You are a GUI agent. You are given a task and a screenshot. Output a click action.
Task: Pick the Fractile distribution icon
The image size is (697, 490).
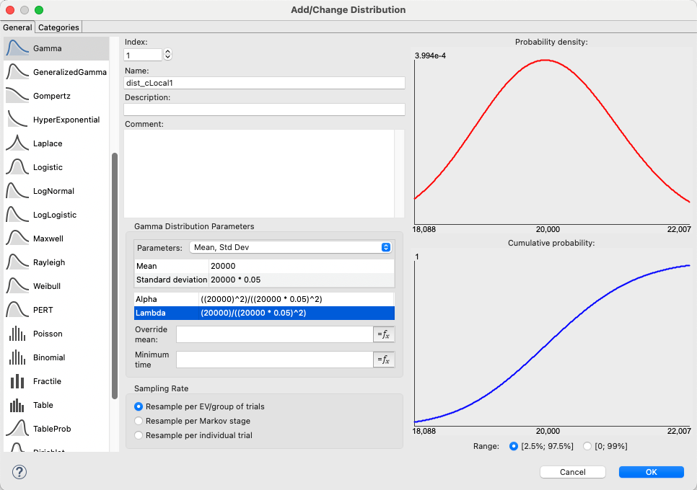(17, 381)
